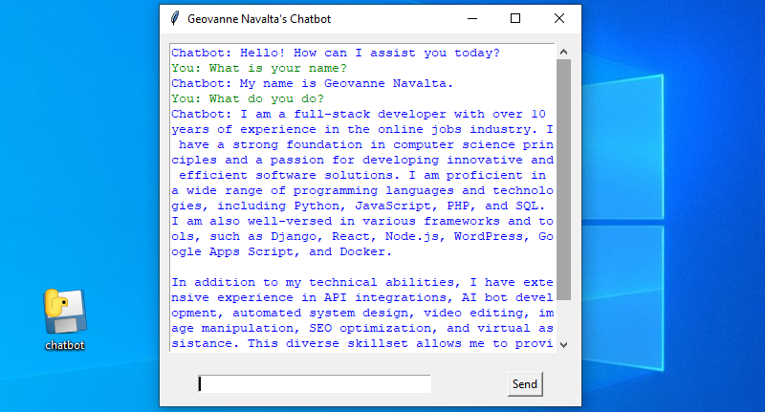Viewport: 765px width, 412px height.
Task: Minimize the Chatbot window
Action: point(472,18)
